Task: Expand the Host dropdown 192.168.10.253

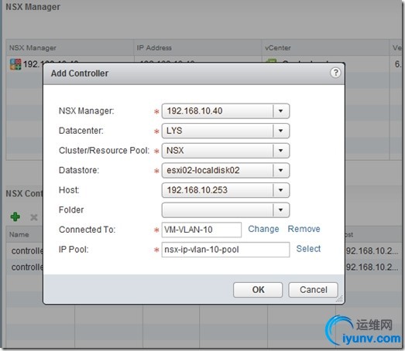Action: [281, 190]
